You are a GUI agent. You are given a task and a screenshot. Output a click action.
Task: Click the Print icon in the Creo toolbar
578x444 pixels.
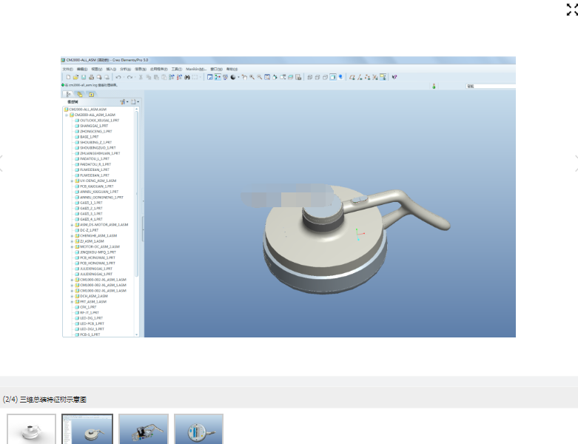(x=92, y=77)
